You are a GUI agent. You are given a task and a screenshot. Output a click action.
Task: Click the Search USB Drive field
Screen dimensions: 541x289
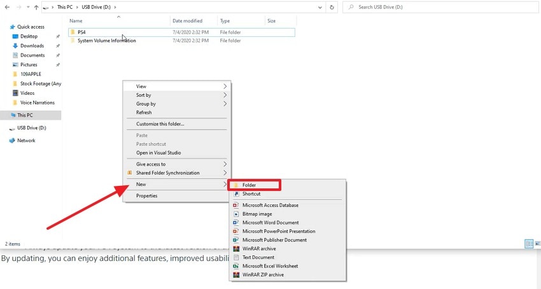440,7
